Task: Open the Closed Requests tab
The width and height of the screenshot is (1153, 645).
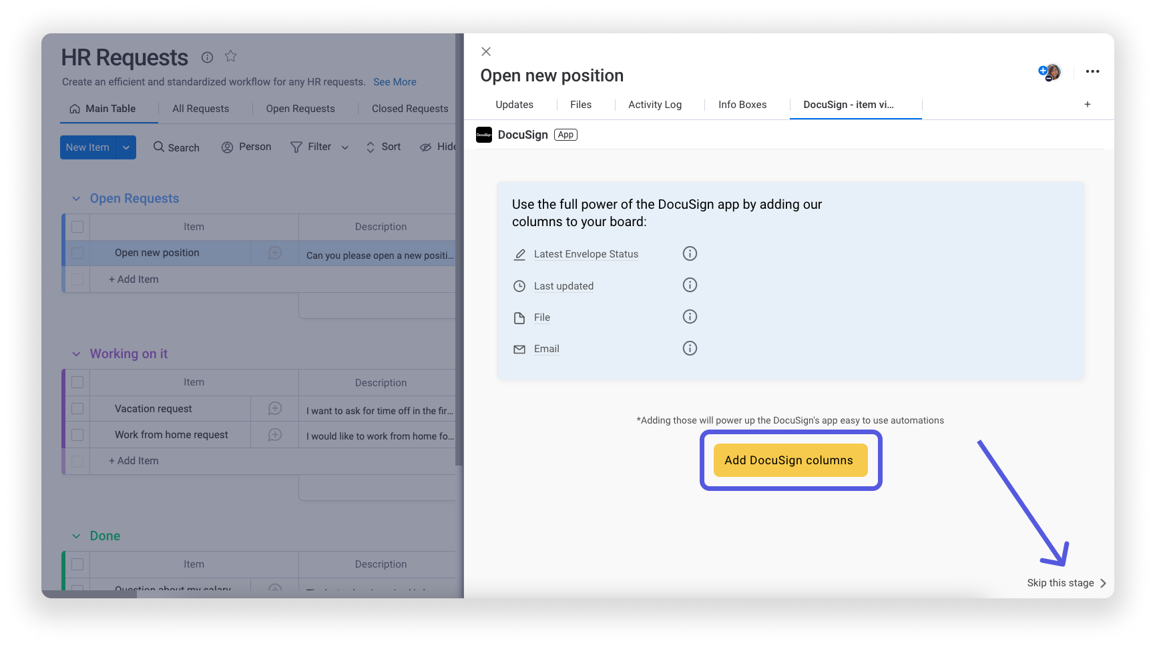Action: point(409,108)
